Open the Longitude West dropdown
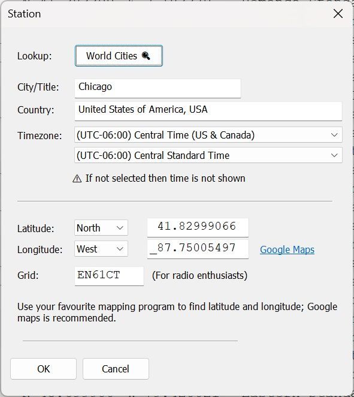This screenshot has width=354, height=397. coord(101,249)
